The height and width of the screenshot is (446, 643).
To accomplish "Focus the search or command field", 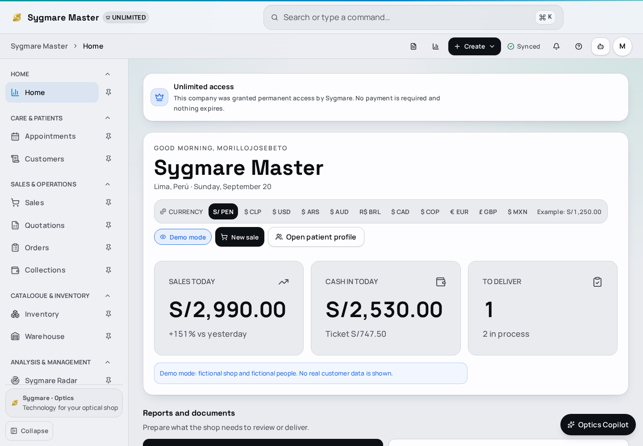I will pyautogui.click(x=413, y=17).
